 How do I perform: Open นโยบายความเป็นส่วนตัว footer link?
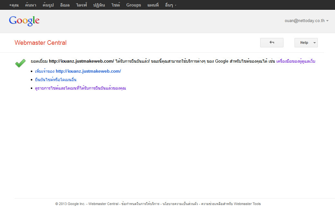point(180,204)
